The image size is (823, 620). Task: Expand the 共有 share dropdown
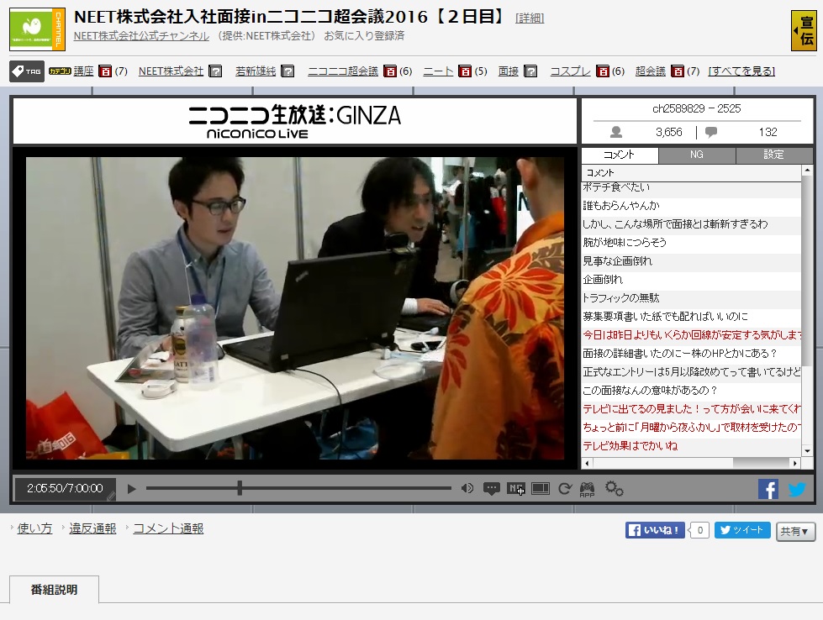click(x=795, y=531)
